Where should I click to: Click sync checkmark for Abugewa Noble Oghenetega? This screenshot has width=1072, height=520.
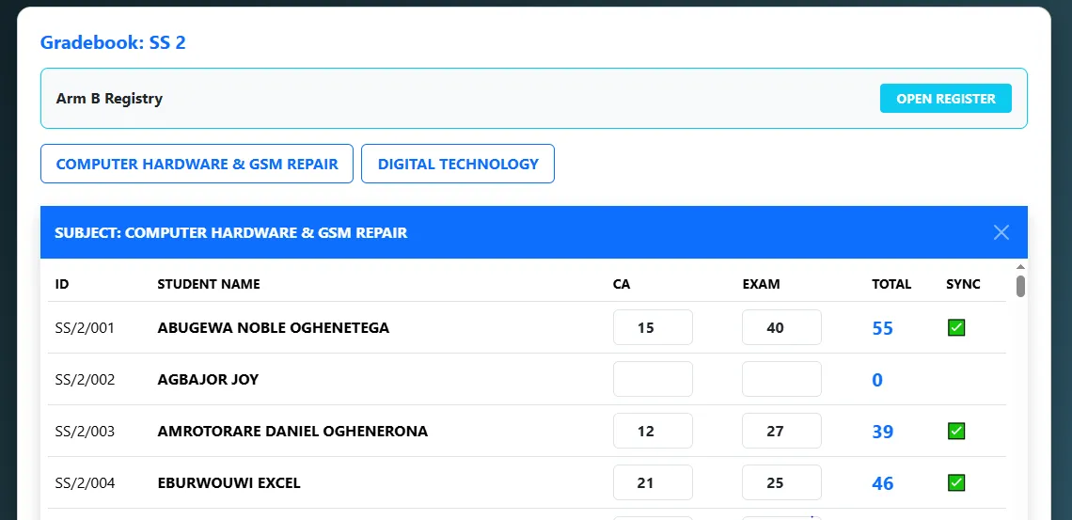[x=956, y=328]
